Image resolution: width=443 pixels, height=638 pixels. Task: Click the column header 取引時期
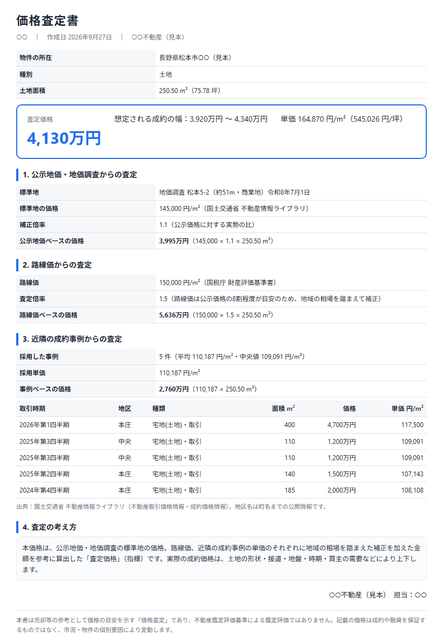pyautogui.click(x=32, y=409)
